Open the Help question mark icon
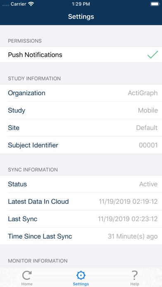 135,275
